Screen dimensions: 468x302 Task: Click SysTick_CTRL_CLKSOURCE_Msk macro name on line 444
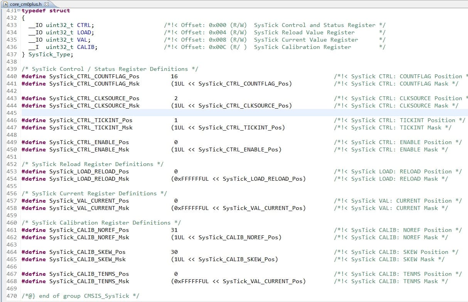94,106
